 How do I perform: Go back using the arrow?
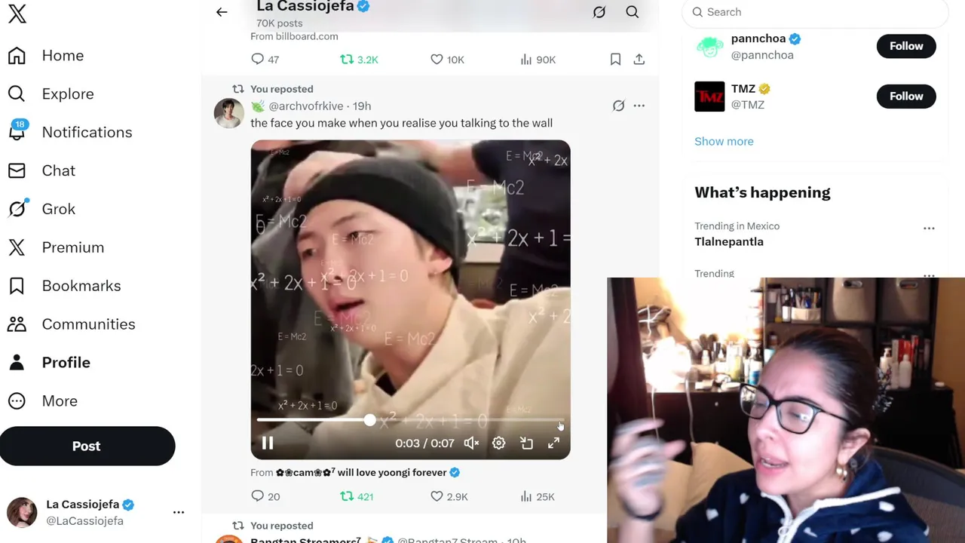tap(222, 12)
